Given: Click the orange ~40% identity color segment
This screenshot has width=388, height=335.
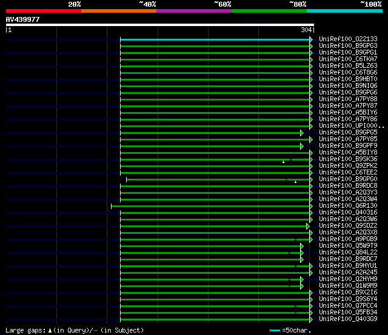Looking at the screenshot, I should [x=119, y=11].
